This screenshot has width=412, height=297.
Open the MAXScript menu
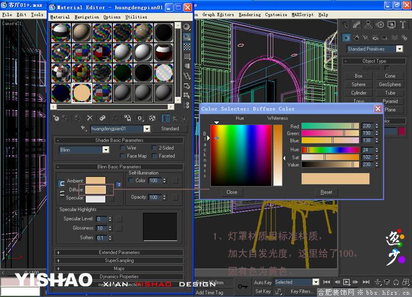[x=302, y=15]
